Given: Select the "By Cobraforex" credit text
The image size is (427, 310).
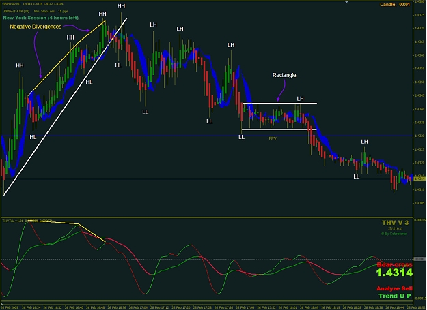Looking at the screenshot, I should (x=394, y=234).
